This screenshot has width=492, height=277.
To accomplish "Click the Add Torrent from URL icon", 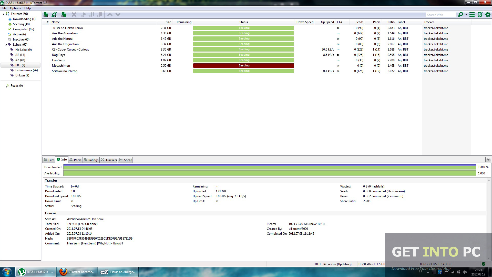I will pyautogui.click(x=54, y=15).
